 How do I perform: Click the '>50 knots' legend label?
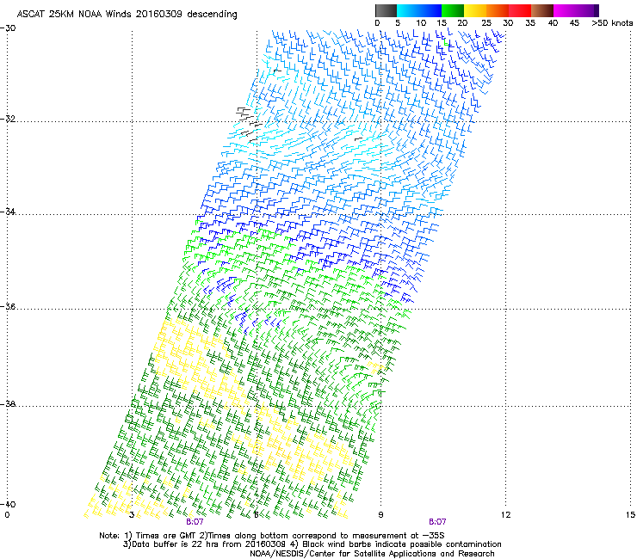pos(613,23)
